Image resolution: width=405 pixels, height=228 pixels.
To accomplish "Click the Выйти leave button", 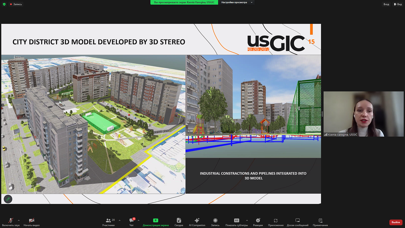I will (x=396, y=222).
